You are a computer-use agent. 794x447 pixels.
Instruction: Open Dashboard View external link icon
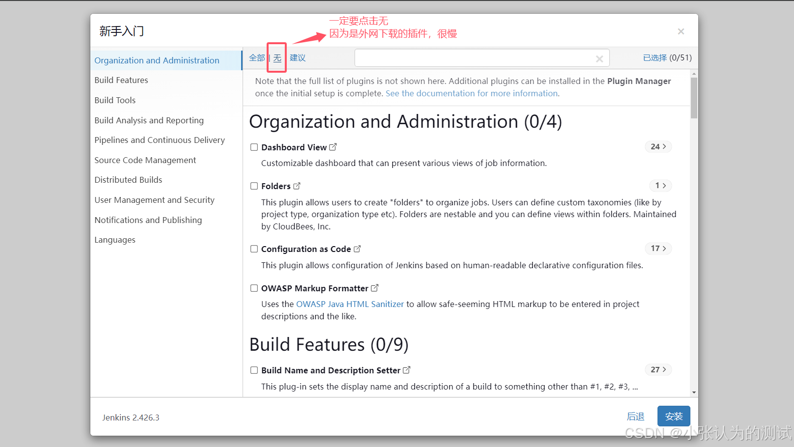[x=333, y=147]
